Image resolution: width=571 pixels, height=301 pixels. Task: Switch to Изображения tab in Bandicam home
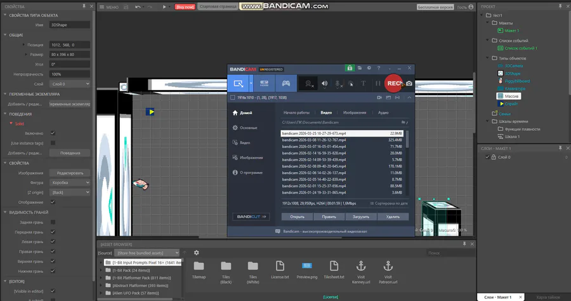(x=354, y=112)
